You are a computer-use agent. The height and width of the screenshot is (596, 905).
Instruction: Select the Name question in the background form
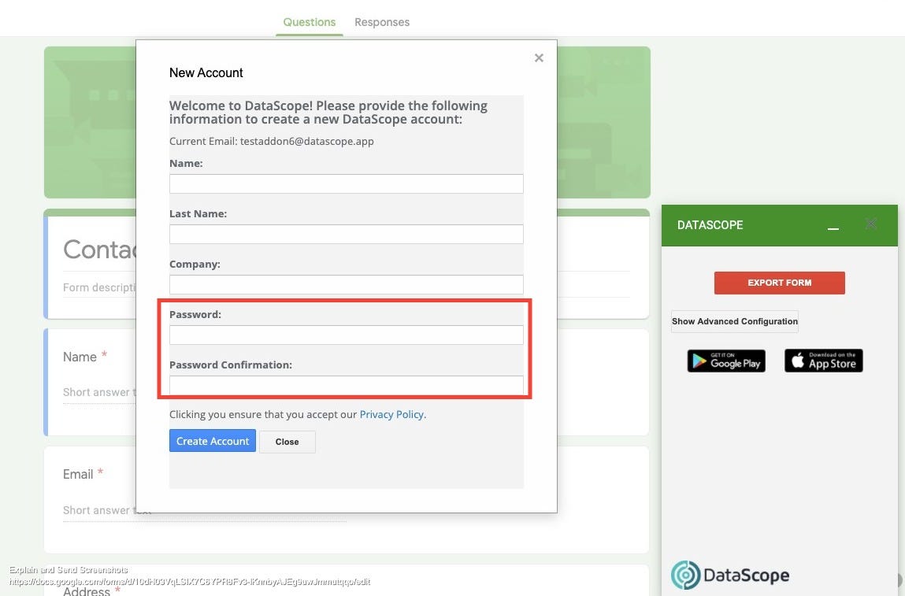tap(90, 382)
